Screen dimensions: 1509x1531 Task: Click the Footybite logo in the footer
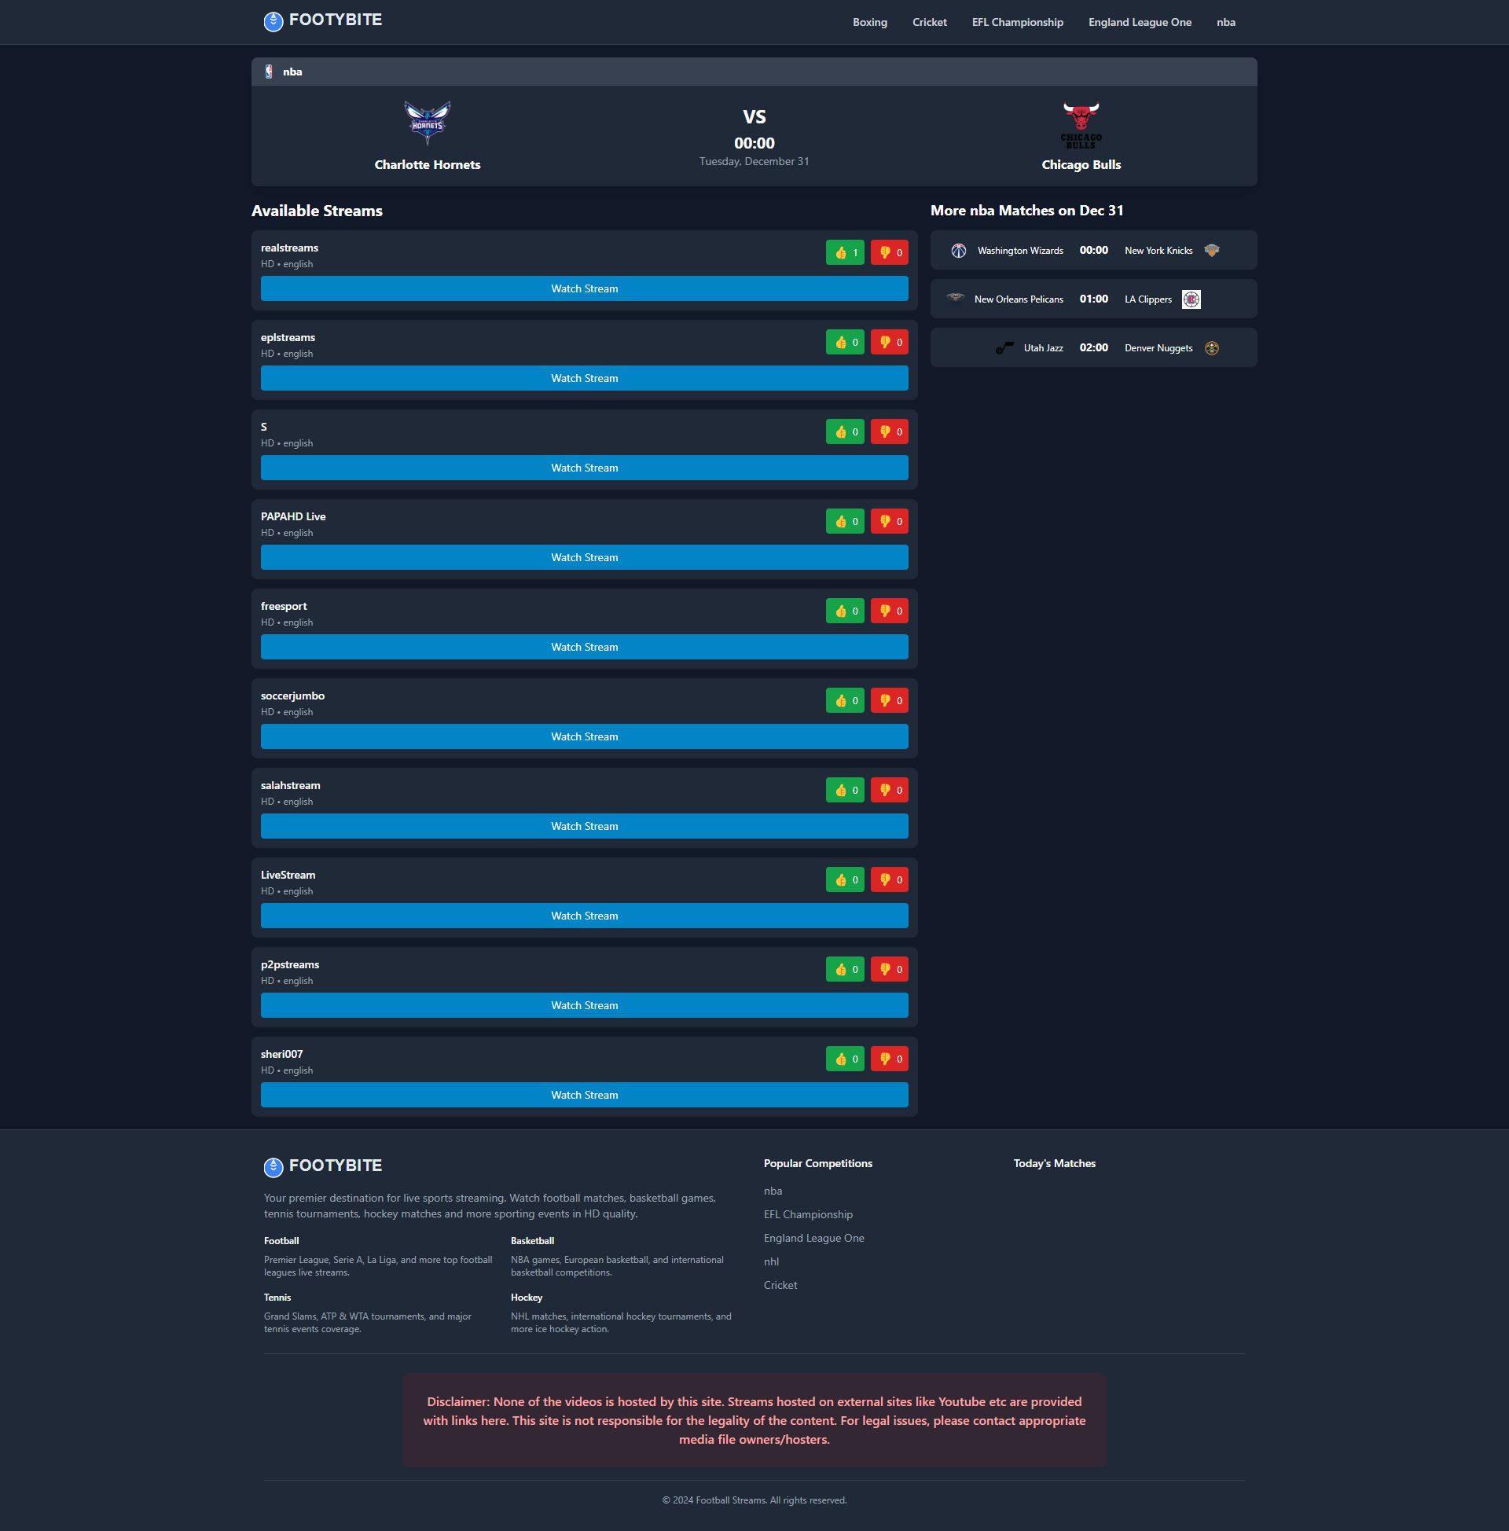[x=322, y=1166]
